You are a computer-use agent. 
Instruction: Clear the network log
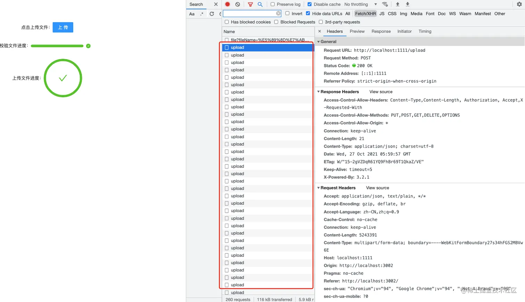pos(237,4)
